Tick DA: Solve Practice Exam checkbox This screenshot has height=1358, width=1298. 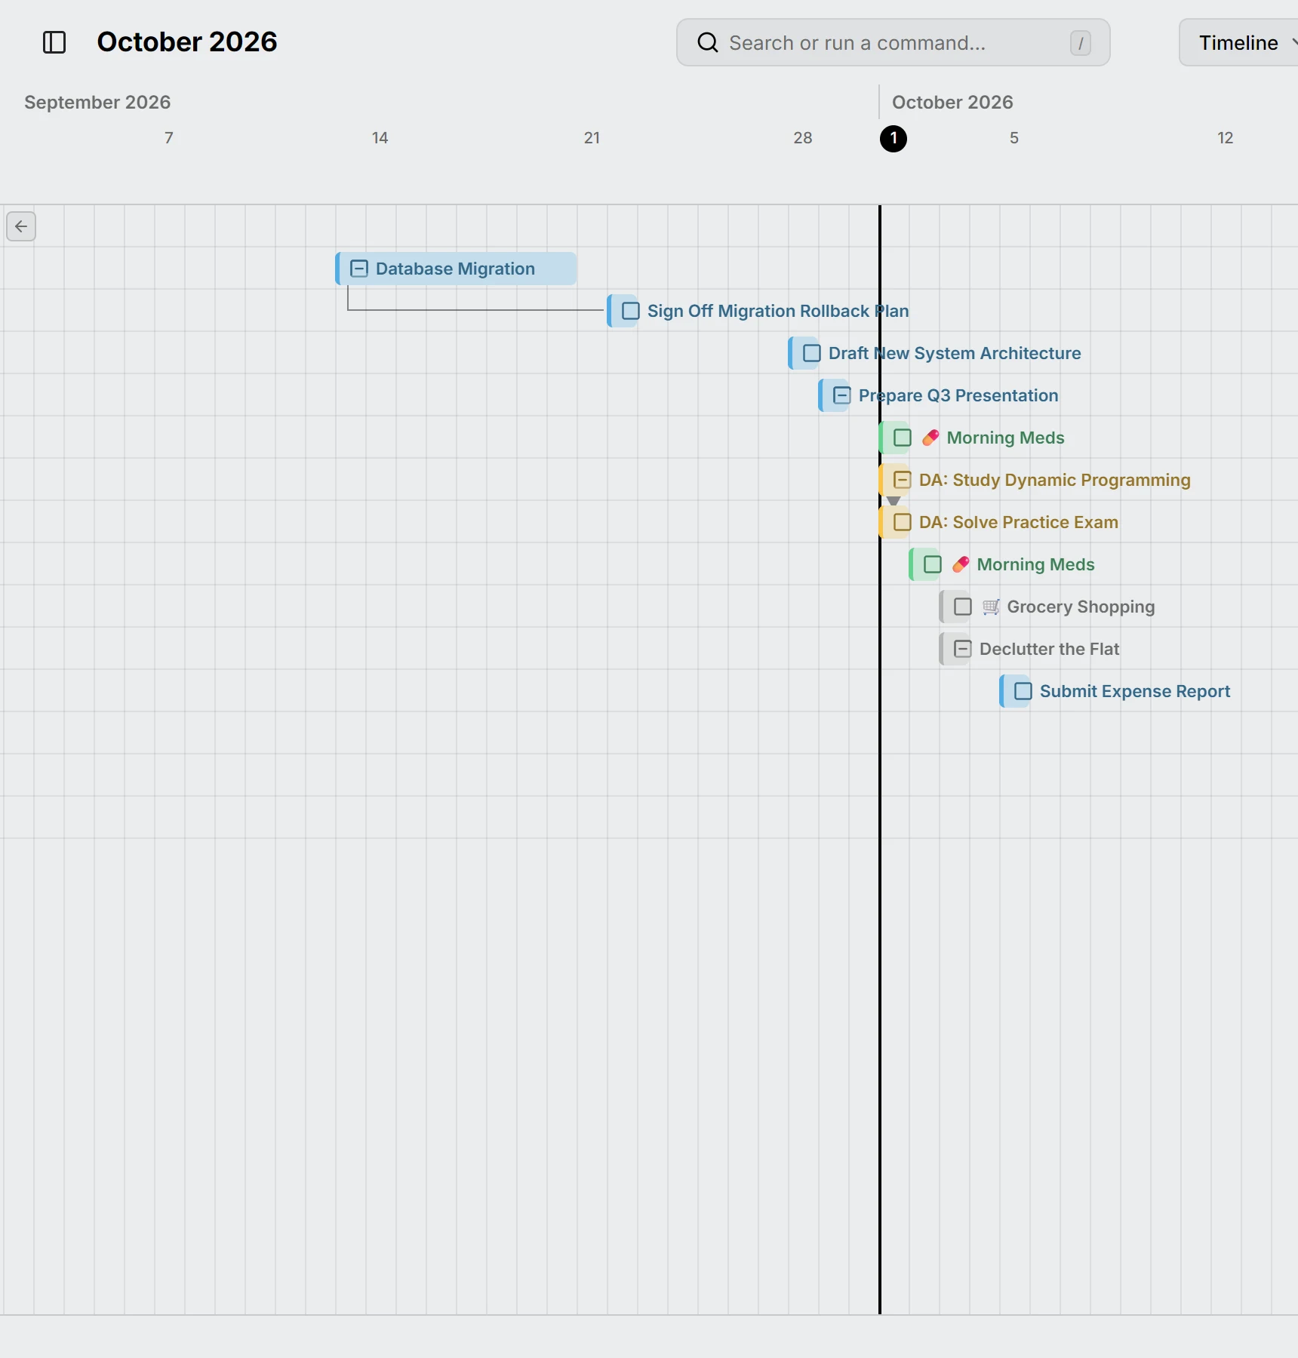(903, 522)
